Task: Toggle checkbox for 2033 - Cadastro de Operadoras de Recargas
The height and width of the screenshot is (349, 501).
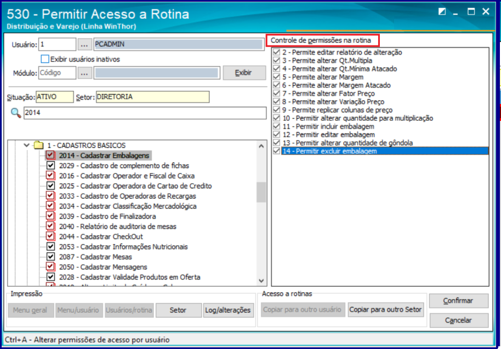Action: coord(50,196)
